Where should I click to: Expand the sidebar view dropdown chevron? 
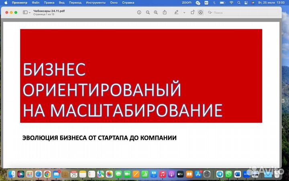point(30,12)
